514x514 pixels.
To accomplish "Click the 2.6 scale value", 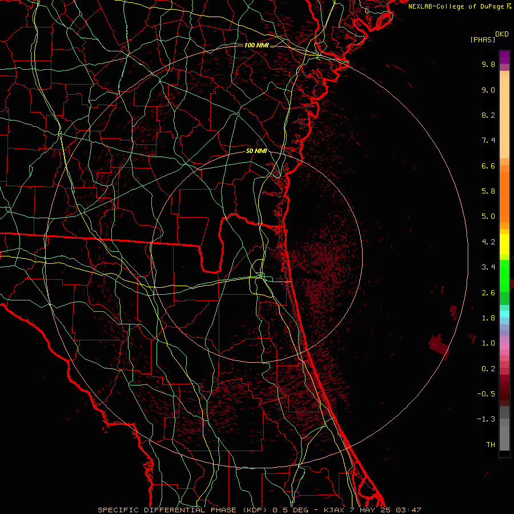I will pyautogui.click(x=488, y=293).
